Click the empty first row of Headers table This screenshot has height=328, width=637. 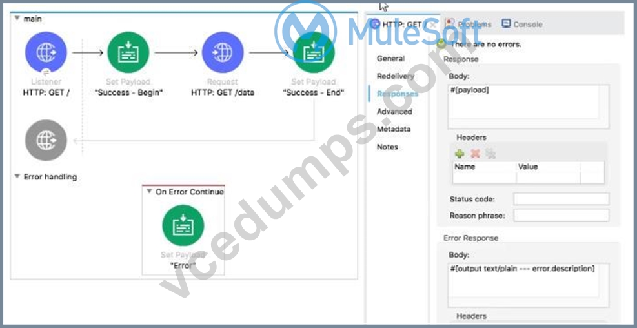(x=528, y=177)
